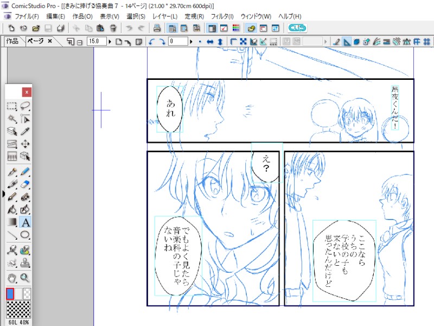Activate the text tool A
Viewport: 434px width, 326px height.
[25, 222]
